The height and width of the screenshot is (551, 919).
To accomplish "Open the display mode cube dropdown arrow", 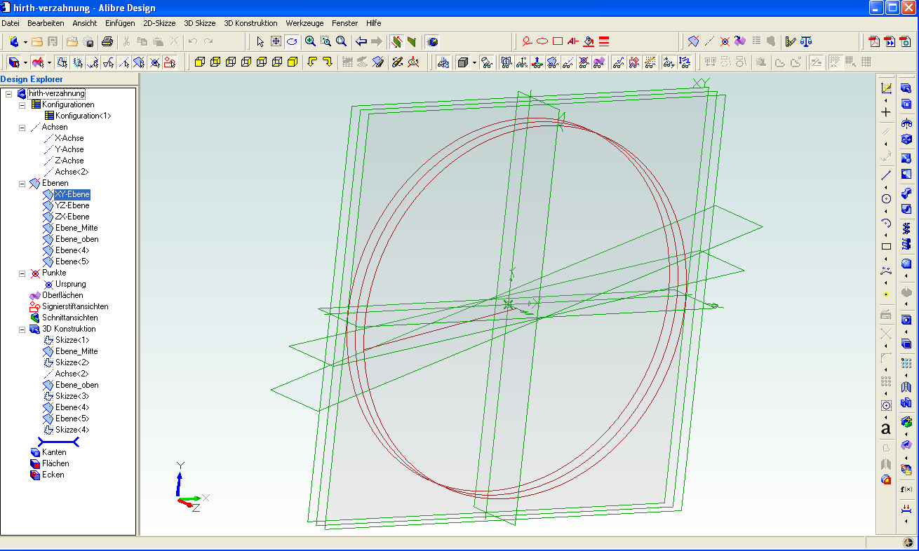I will pos(474,62).
